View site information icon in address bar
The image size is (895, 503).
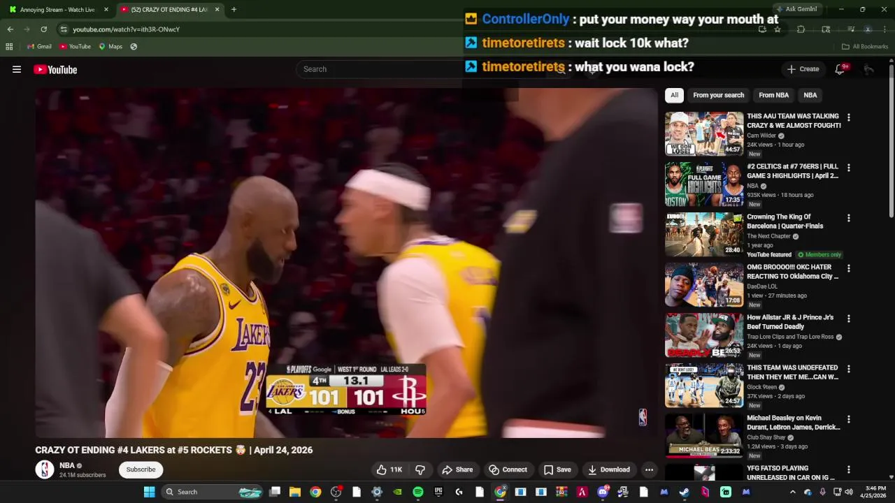[x=64, y=29]
